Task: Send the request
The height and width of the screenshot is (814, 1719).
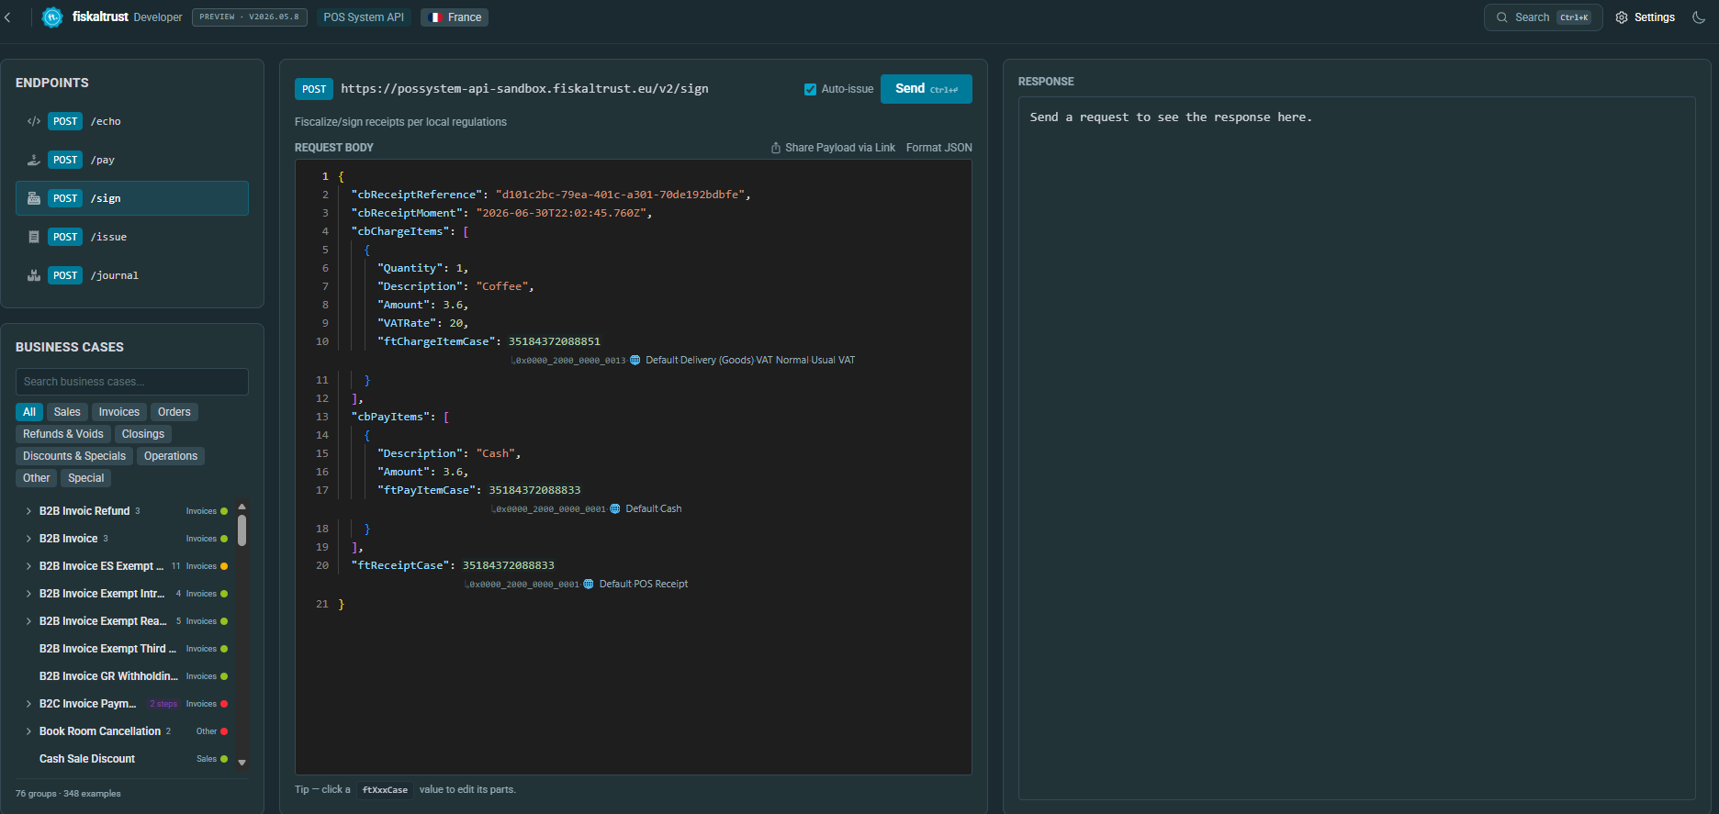Action: click(x=927, y=89)
